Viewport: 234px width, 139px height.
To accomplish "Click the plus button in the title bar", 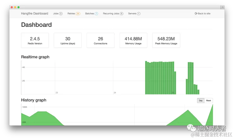I will click(x=222, y=7).
